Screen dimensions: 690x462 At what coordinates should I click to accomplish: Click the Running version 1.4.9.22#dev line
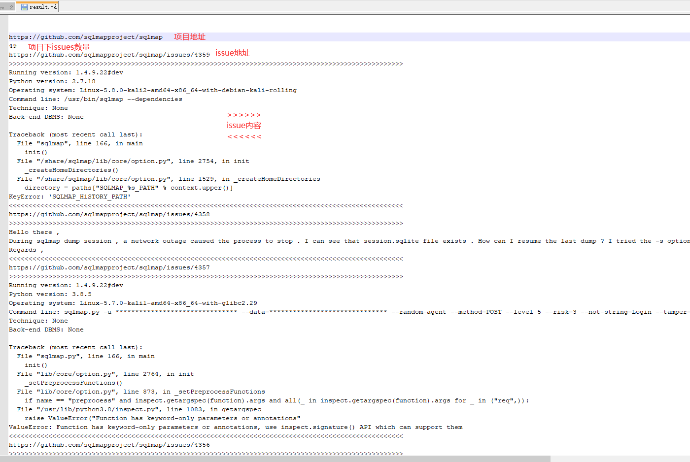point(66,72)
